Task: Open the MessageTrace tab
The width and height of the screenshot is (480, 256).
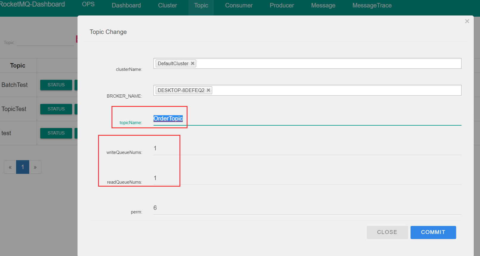Action: (x=372, y=6)
